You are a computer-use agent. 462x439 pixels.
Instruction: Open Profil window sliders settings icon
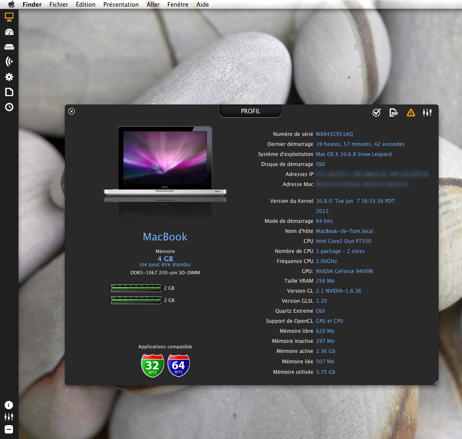coord(427,112)
